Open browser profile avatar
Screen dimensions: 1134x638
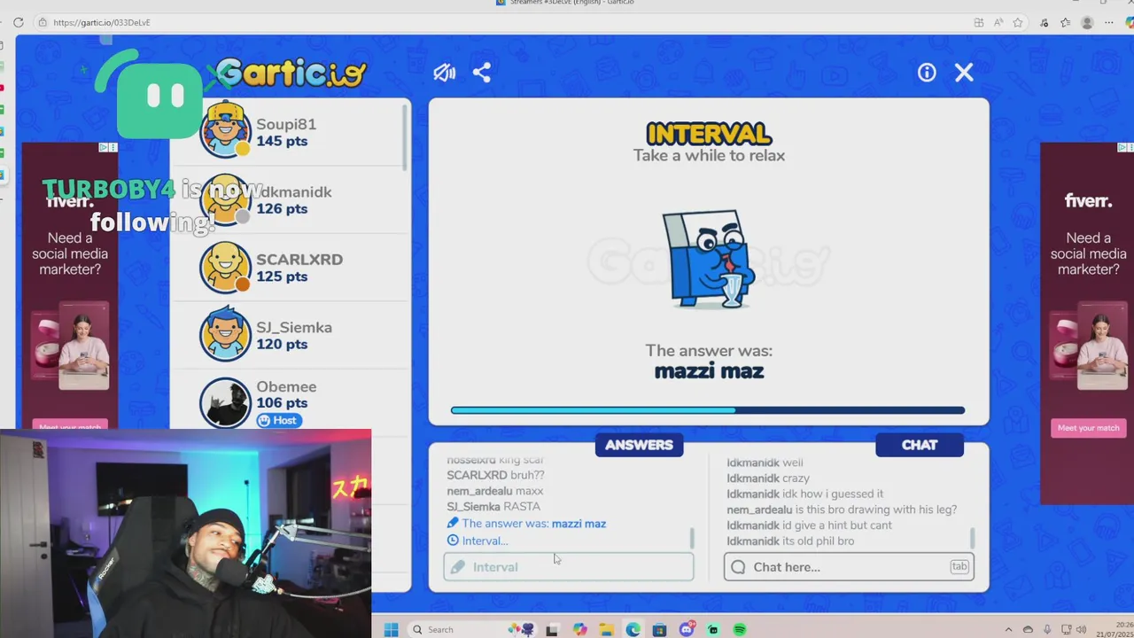(1087, 22)
